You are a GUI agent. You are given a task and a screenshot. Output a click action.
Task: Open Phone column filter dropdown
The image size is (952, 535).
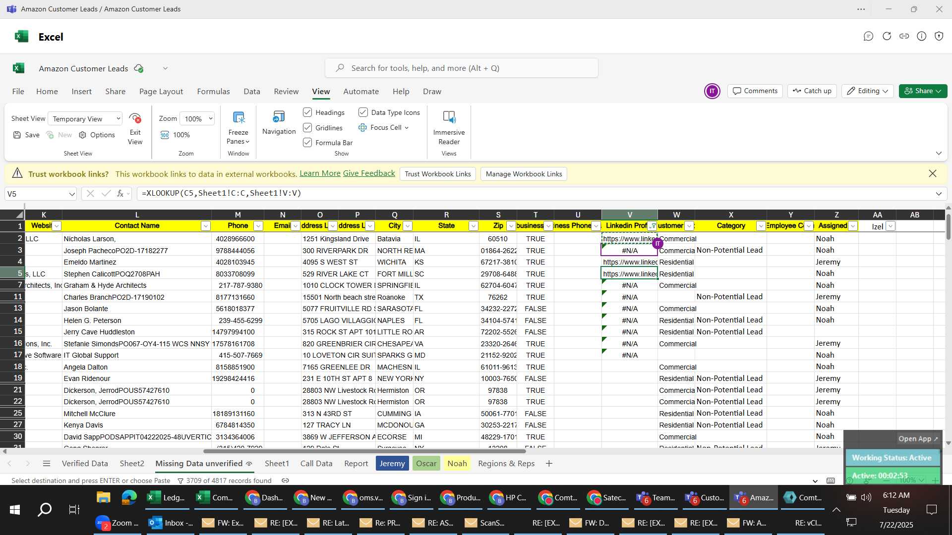point(258,226)
